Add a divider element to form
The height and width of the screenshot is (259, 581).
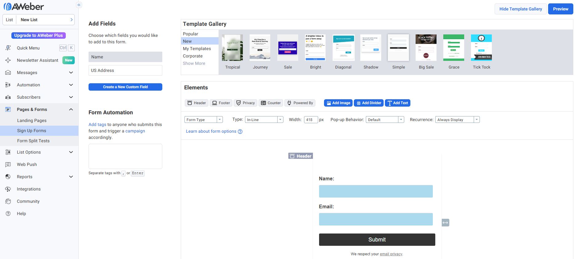[x=369, y=103]
